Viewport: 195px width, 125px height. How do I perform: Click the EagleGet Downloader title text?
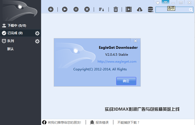[118, 47]
